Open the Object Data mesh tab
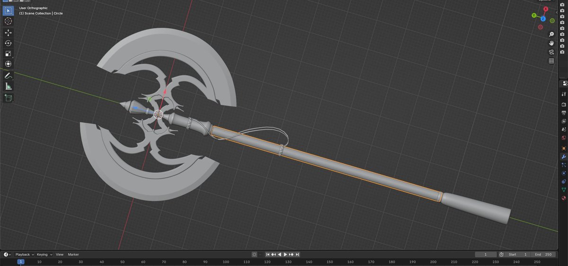The image size is (568, 266). [564, 189]
